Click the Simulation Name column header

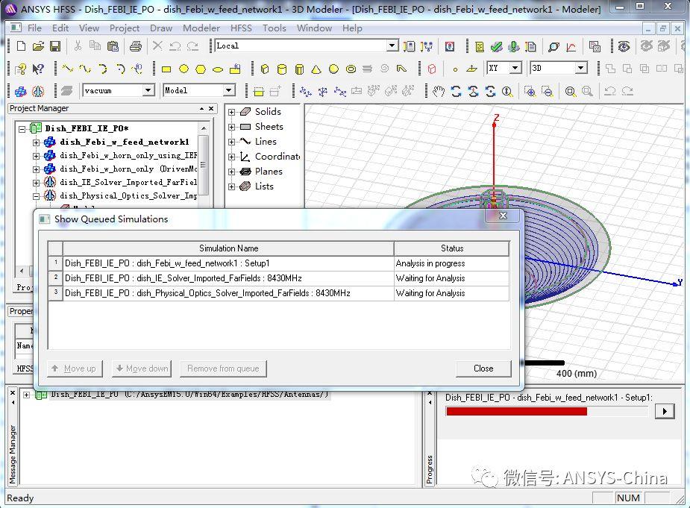(x=228, y=248)
